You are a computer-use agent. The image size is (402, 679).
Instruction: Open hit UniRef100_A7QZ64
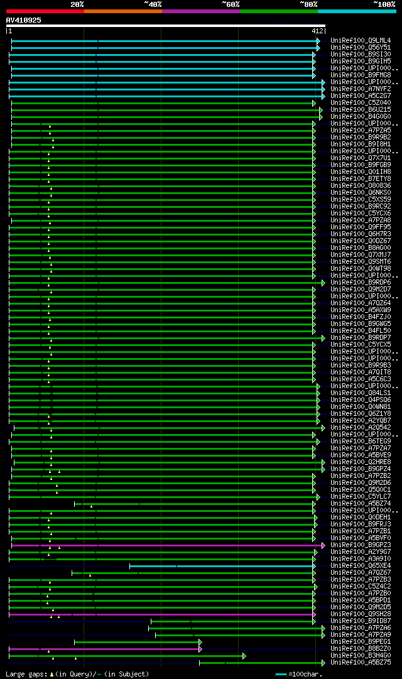click(361, 303)
